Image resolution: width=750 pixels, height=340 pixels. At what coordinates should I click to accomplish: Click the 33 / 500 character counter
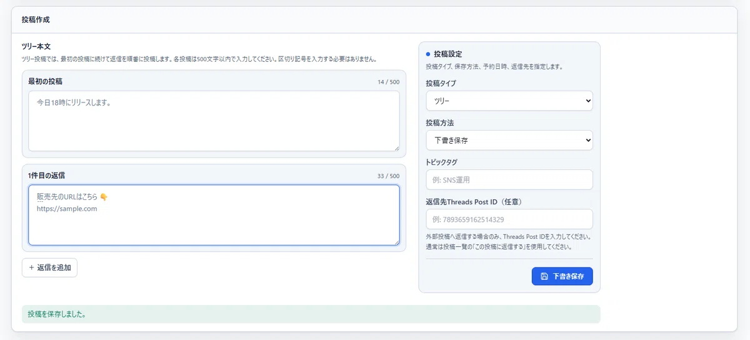point(388,176)
